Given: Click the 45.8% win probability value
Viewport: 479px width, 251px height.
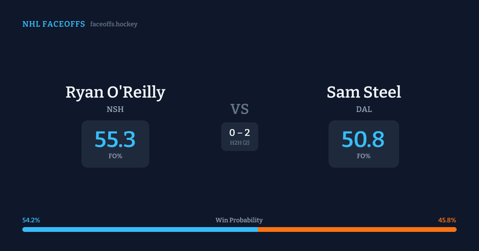Looking at the screenshot, I should [447, 220].
